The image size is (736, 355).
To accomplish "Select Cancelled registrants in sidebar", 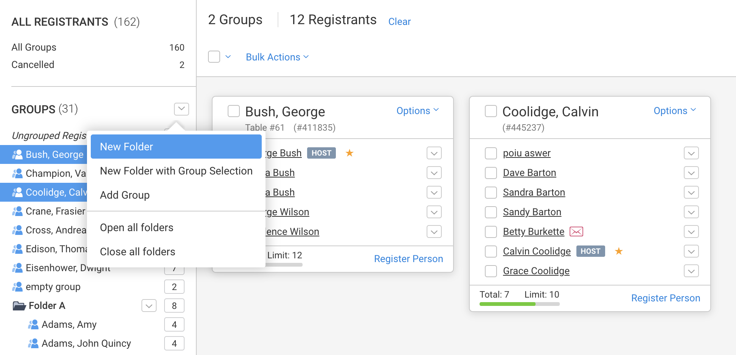I will tap(33, 65).
